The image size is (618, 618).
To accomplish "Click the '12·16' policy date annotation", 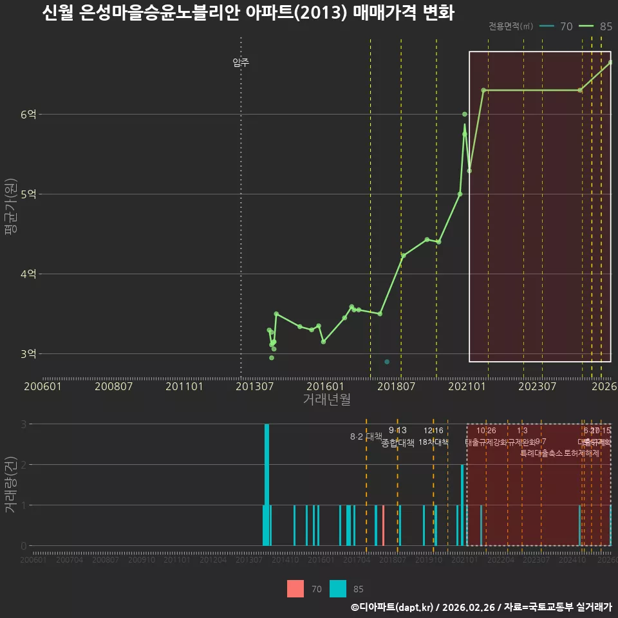I will (433, 431).
